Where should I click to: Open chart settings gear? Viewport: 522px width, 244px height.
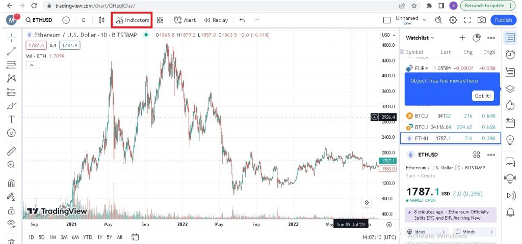tap(453, 20)
